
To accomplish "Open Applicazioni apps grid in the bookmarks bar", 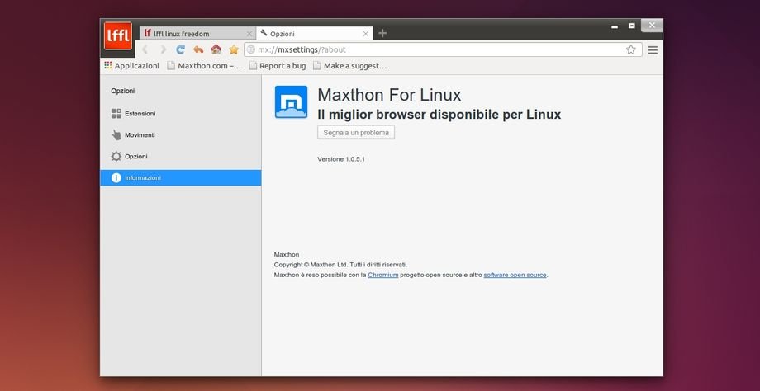I will [131, 65].
